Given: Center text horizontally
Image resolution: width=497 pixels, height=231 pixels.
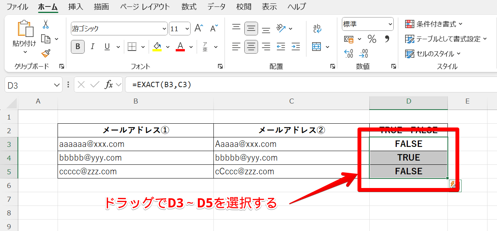Looking at the screenshot, I should point(251,47).
